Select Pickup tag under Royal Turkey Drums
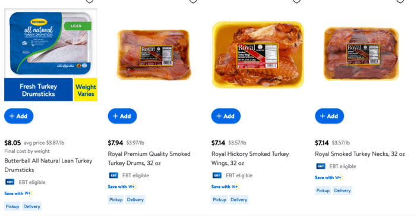Screen dimensions: 417x216 [116, 200]
